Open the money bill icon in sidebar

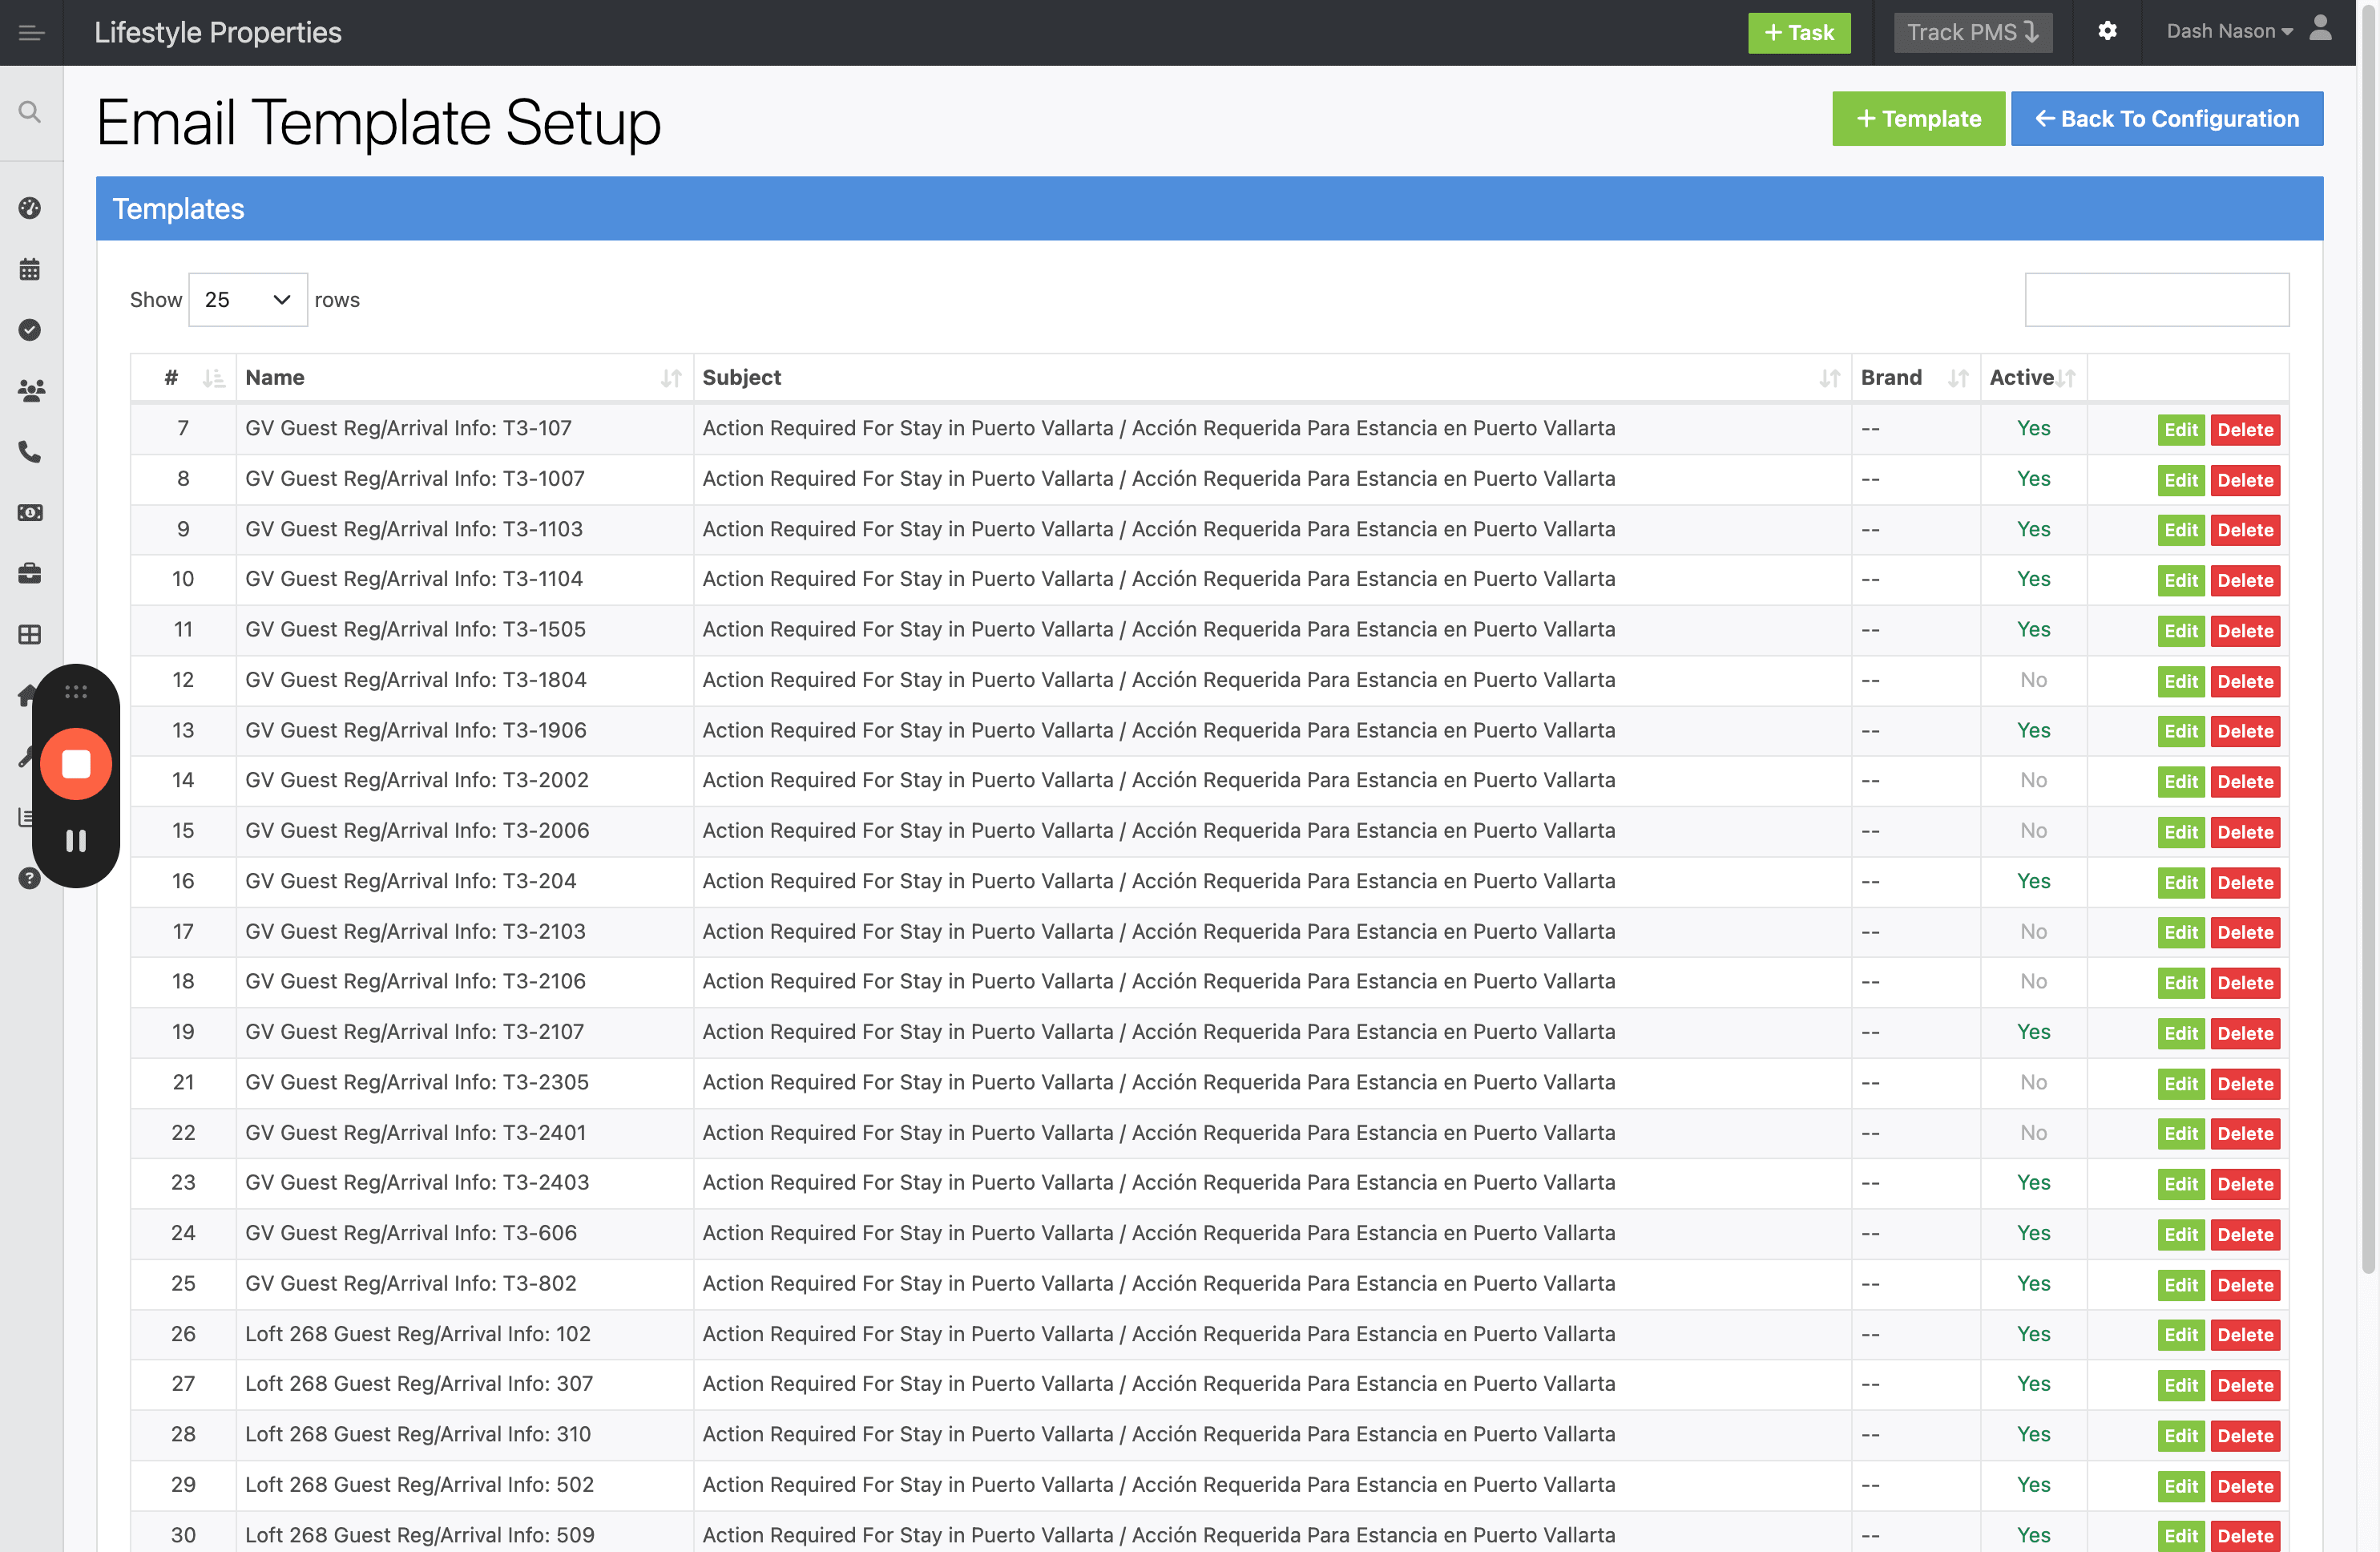pos(30,512)
